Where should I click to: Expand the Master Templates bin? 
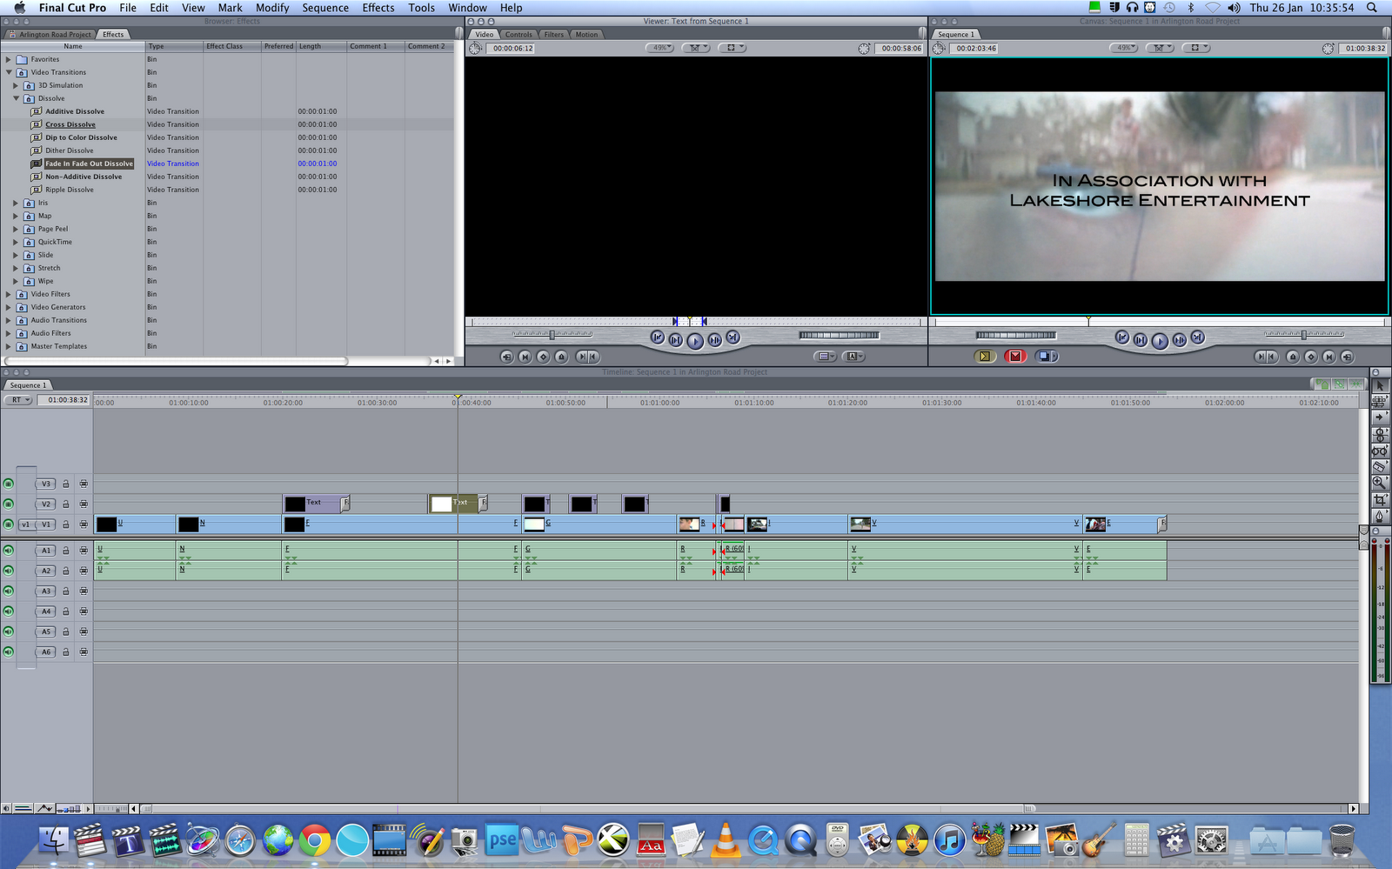pos(9,346)
